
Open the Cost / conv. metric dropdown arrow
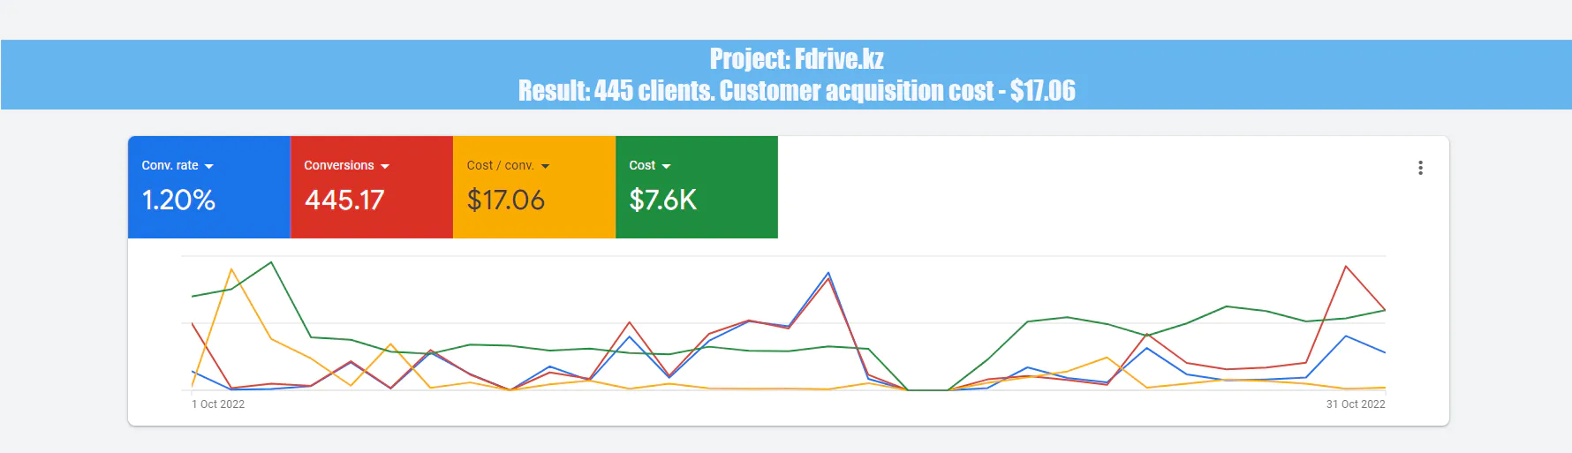(545, 166)
